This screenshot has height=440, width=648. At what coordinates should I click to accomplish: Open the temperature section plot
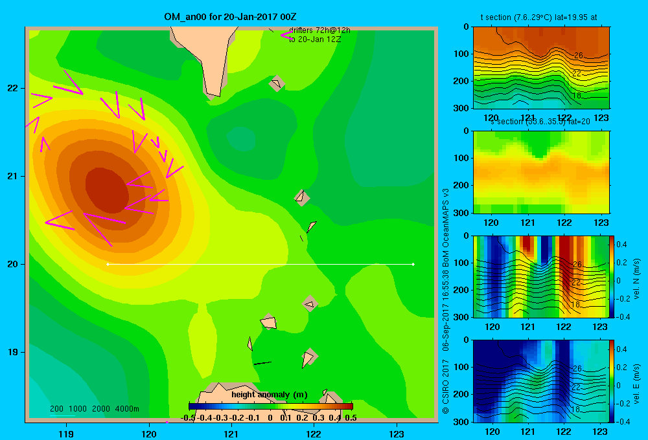click(x=541, y=68)
